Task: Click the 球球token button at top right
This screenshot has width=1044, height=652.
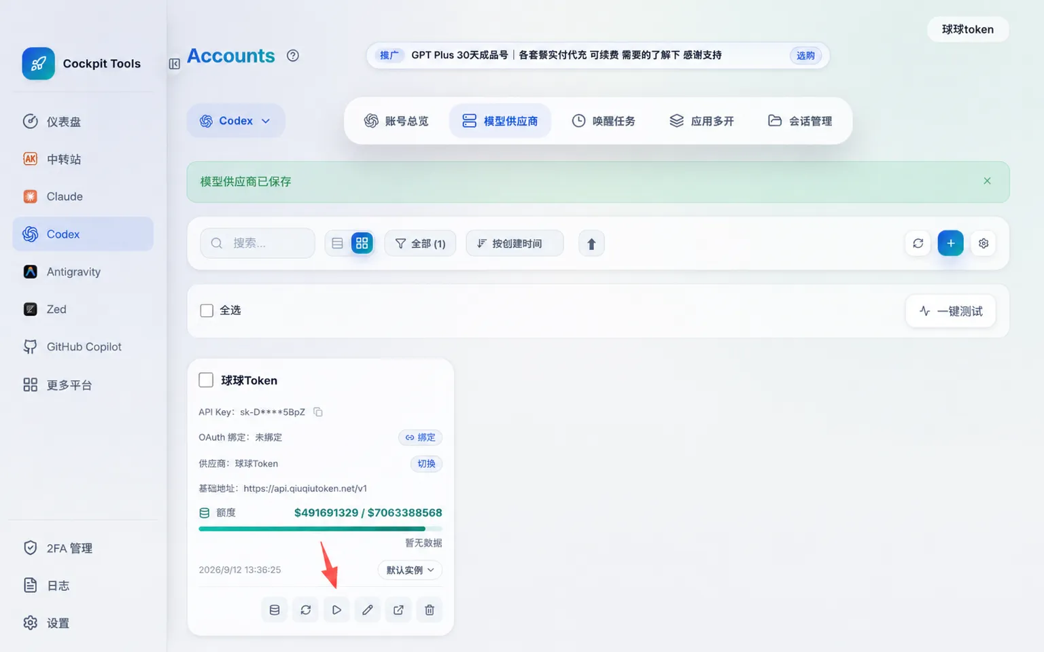Action: coord(968,29)
